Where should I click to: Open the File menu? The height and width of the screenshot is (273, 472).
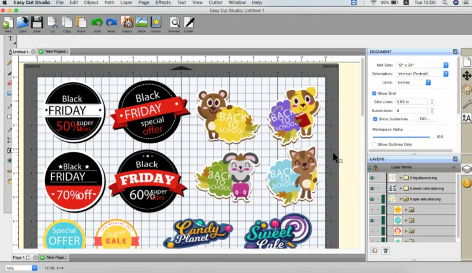click(x=59, y=2)
